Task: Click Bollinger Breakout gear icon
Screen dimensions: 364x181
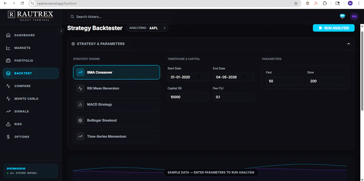Action: click(x=81, y=121)
